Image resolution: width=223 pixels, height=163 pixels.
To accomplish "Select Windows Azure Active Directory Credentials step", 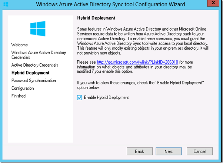I will point(39,55).
